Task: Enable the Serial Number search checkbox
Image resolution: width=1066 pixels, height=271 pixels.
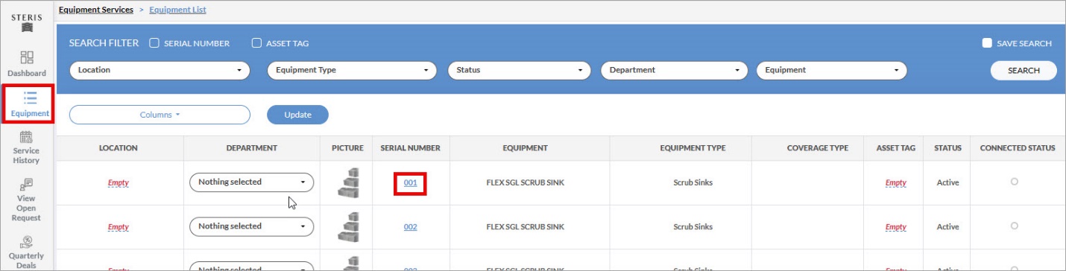Action: pyautogui.click(x=154, y=43)
